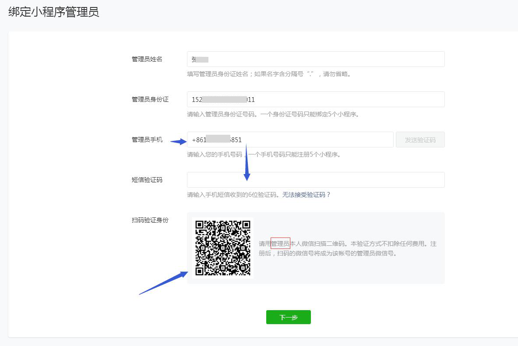Click the QR instruction text 请用管理员本人微信扫描二维码
Image resolution: width=518 pixels, height=346 pixels.
(302, 244)
